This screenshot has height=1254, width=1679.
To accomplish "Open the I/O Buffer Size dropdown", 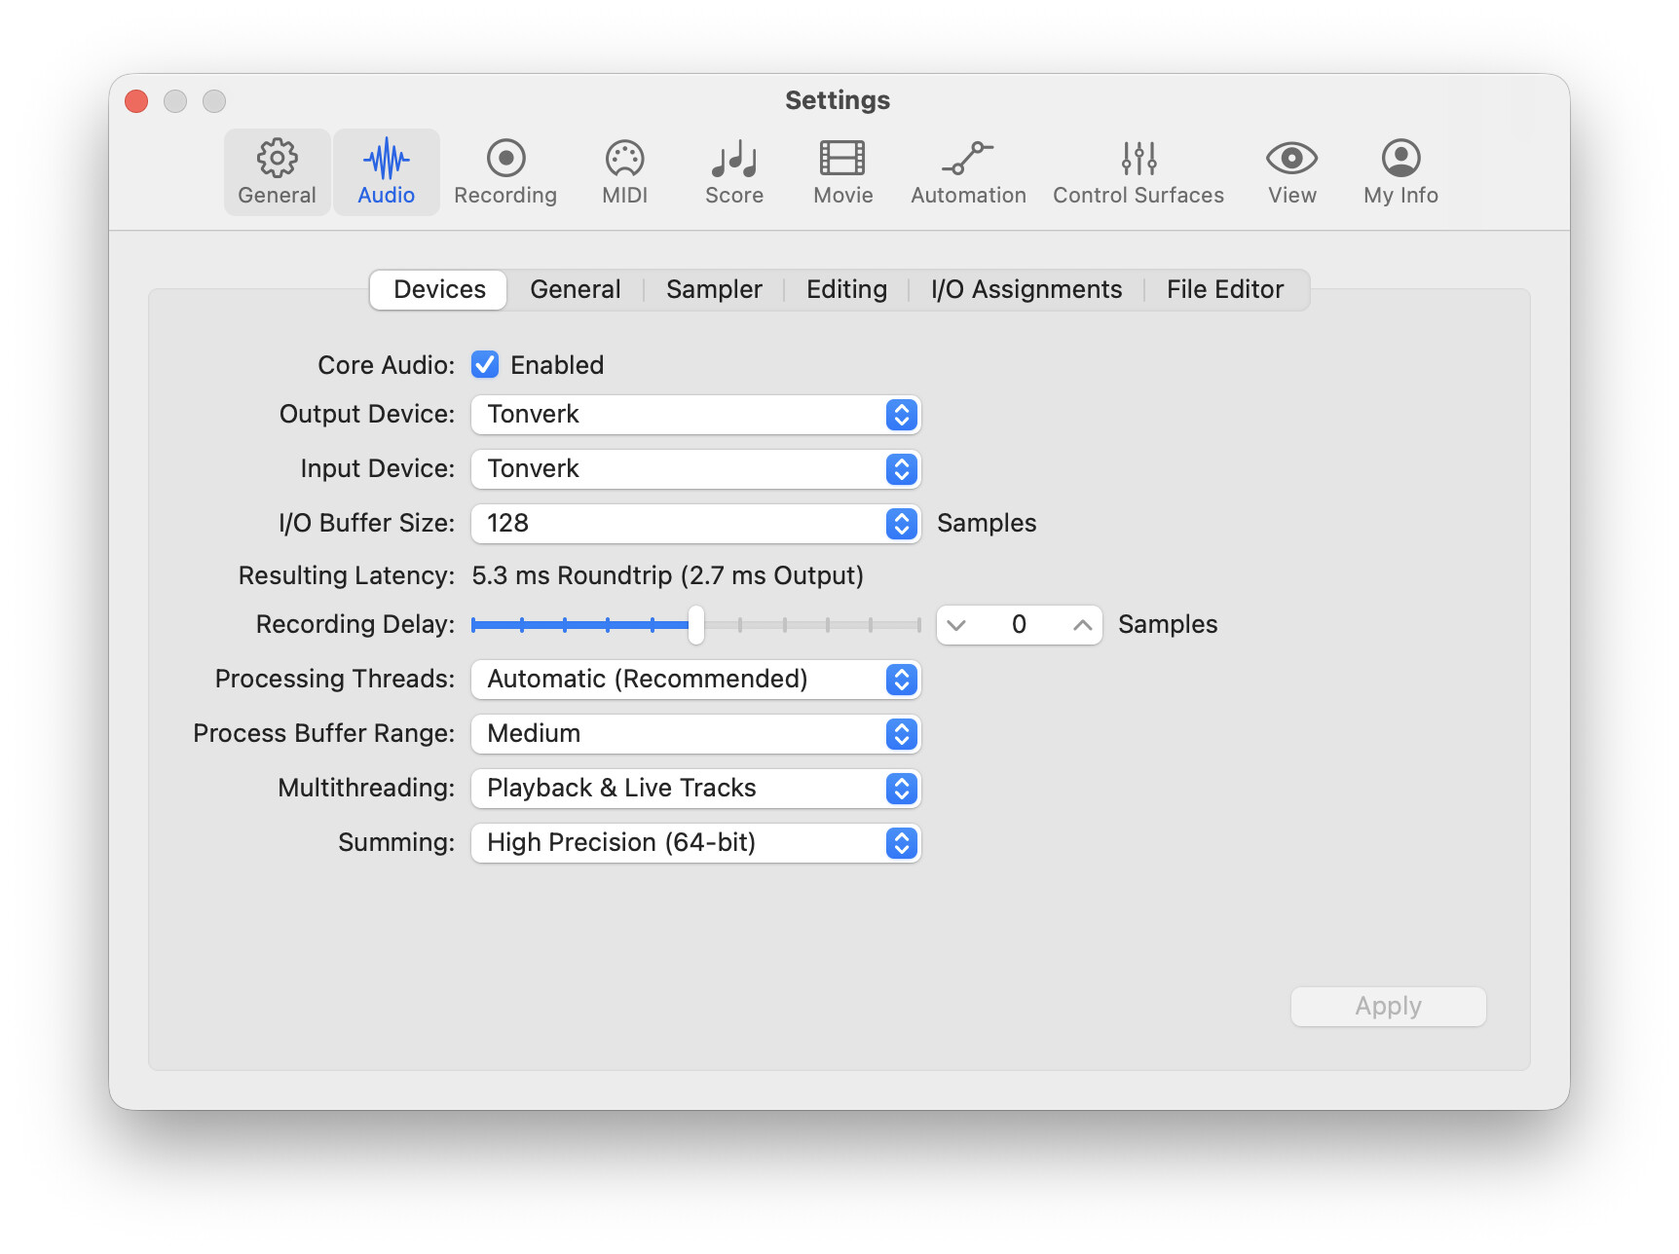I will [x=696, y=524].
